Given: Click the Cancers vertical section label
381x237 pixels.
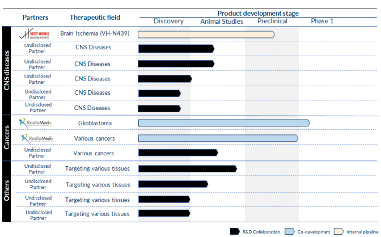Looking at the screenshot, I should pos(7,137).
